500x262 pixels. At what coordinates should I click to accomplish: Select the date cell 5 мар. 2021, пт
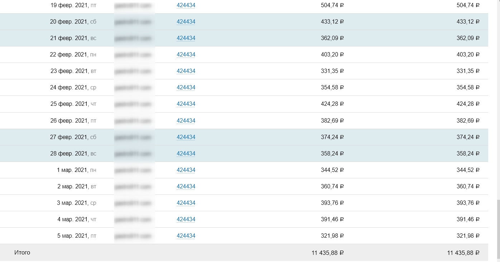[x=77, y=236]
